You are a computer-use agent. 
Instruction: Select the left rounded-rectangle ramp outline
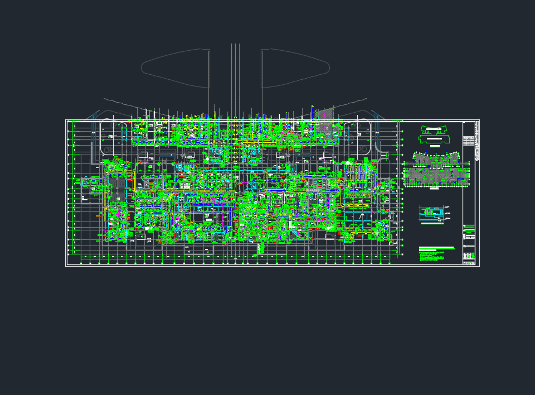pyautogui.click(x=114, y=137)
